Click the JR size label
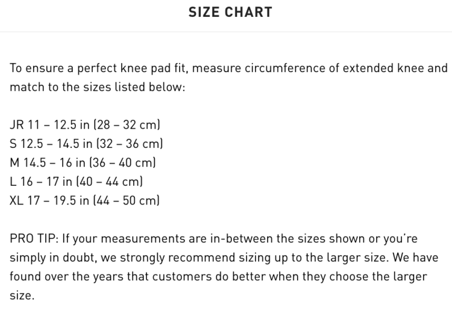This screenshot has height=311, width=452. click(17, 125)
